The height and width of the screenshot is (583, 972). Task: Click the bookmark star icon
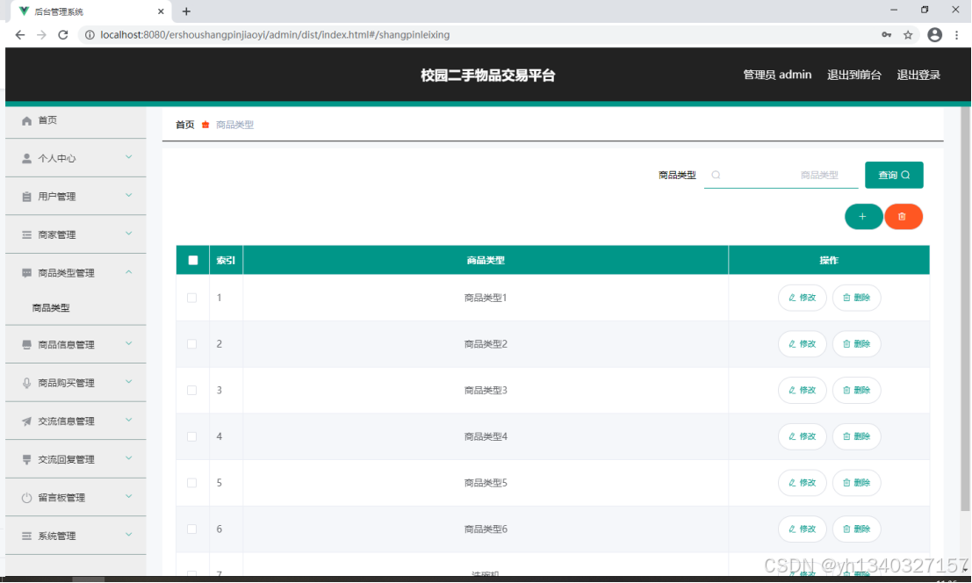(x=908, y=35)
